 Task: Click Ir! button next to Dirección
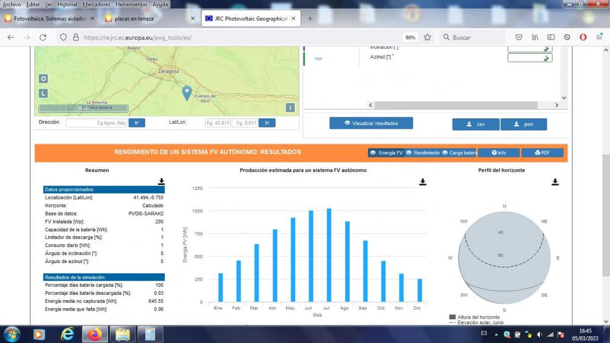coord(137,123)
